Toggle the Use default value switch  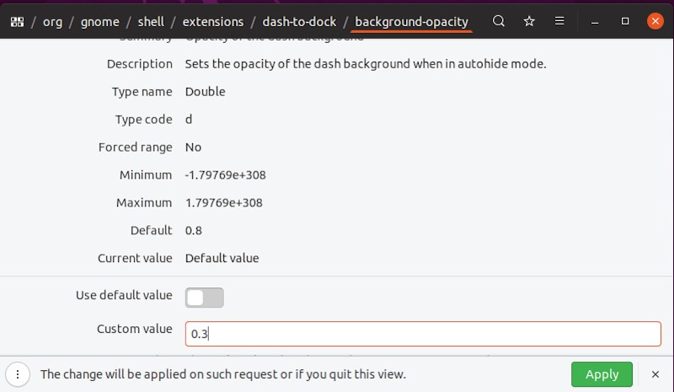[x=205, y=297]
